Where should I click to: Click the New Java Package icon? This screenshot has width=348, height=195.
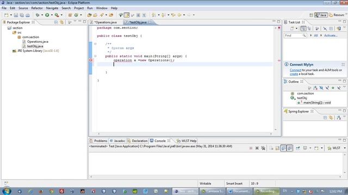point(70,15)
